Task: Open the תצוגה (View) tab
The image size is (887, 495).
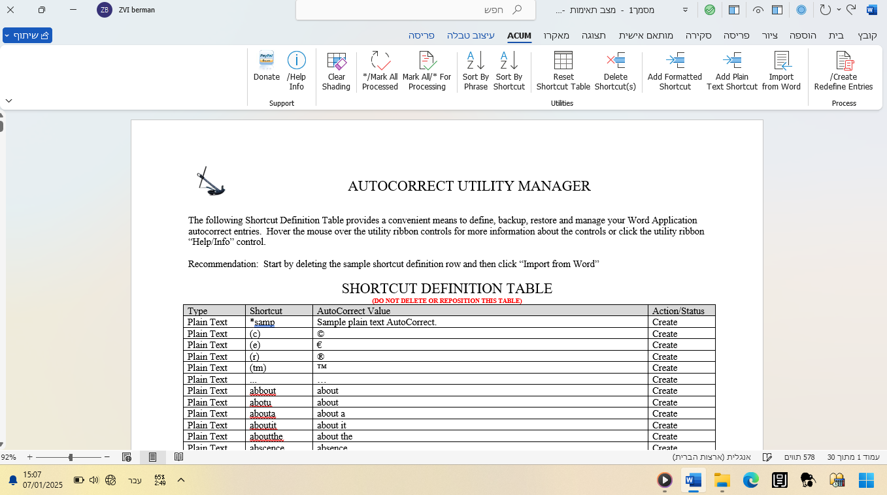Action: click(x=594, y=35)
